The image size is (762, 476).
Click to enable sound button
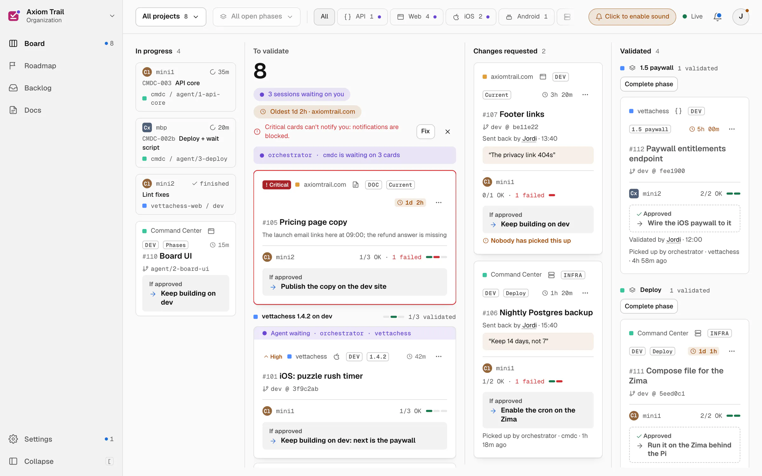[632, 17]
